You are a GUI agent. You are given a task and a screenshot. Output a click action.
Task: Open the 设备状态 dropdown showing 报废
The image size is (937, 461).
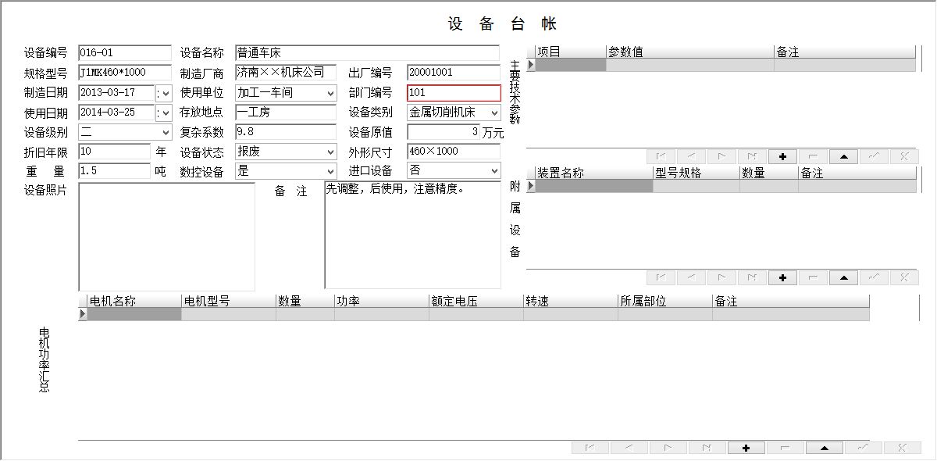click(x=330, y=152)
